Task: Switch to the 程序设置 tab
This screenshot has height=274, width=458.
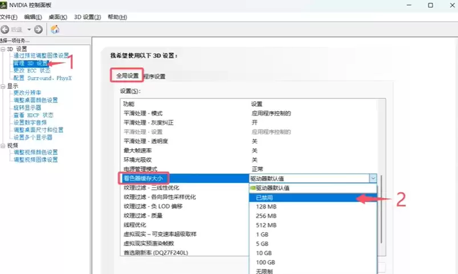Action: [154, 76]
